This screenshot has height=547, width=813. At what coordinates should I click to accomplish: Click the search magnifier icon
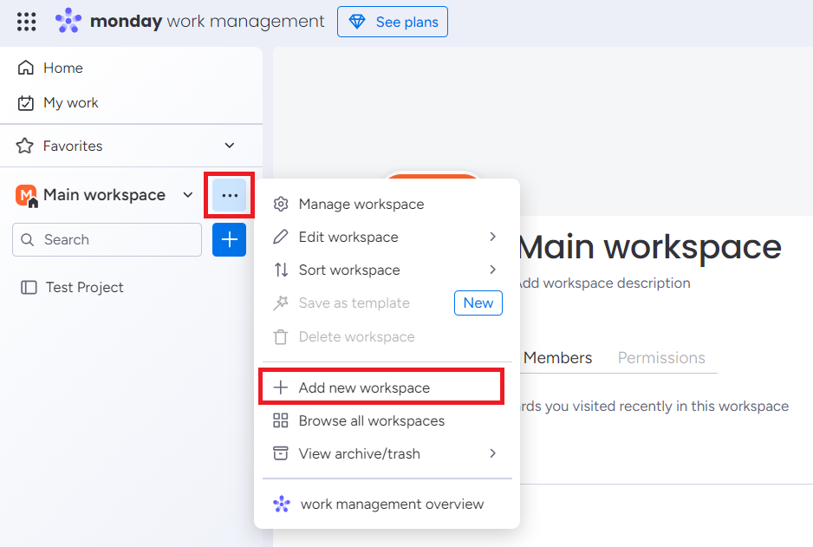pyautogui.click(x=28, y=239)
